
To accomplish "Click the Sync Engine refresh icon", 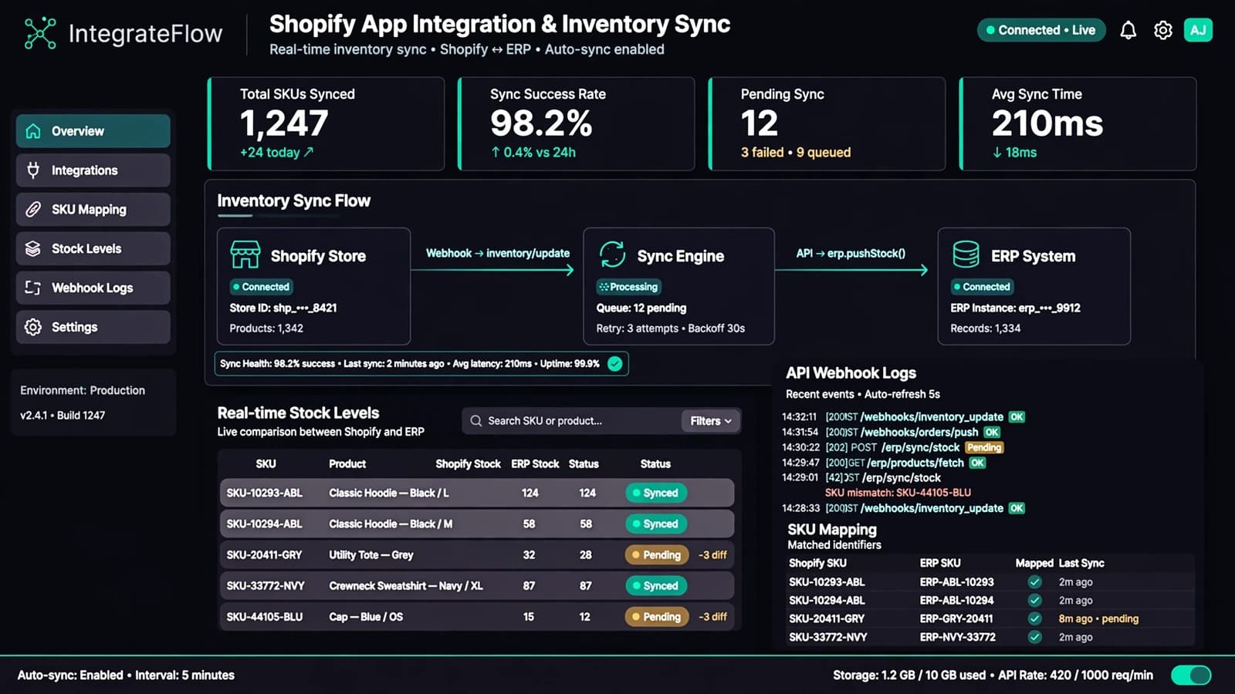I will point(612,254).
